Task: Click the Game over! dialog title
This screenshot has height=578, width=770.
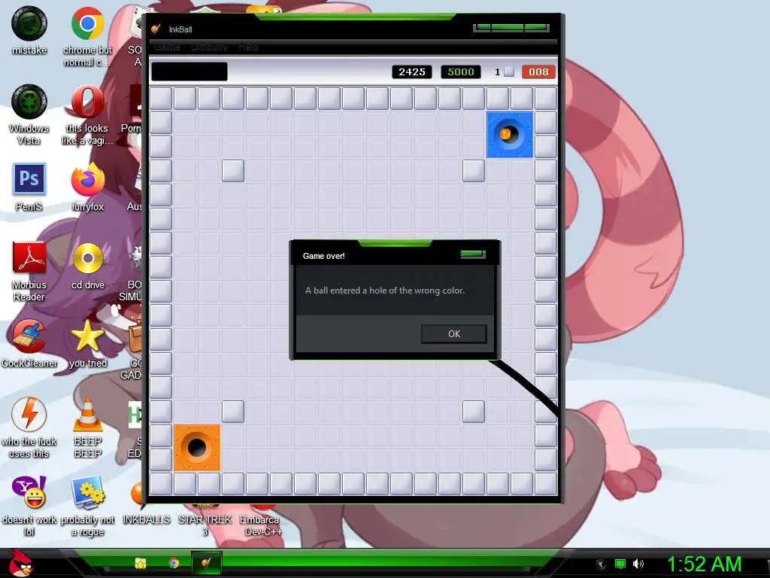Action: (x=323, y=256)
